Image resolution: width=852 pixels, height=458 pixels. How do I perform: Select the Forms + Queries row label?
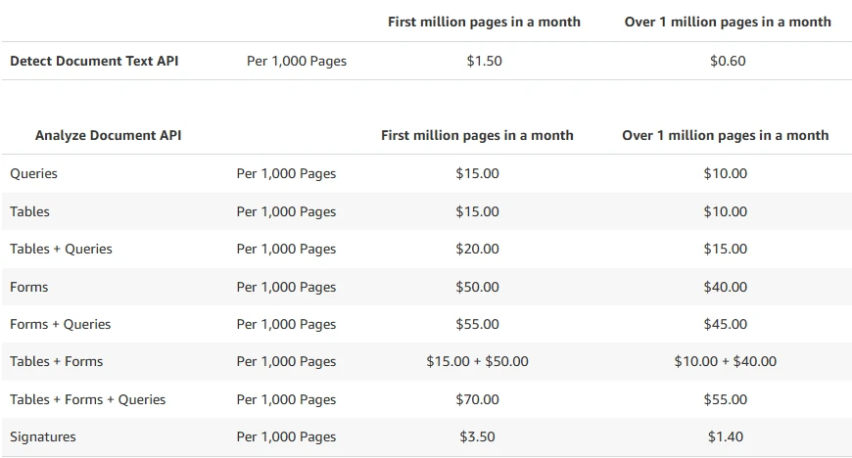pyautogui.click(x=61, y=324)
